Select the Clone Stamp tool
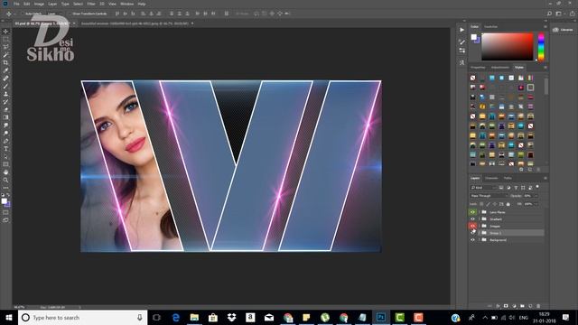The width and height of the screenshot is (578, 325). click(5, 94)
